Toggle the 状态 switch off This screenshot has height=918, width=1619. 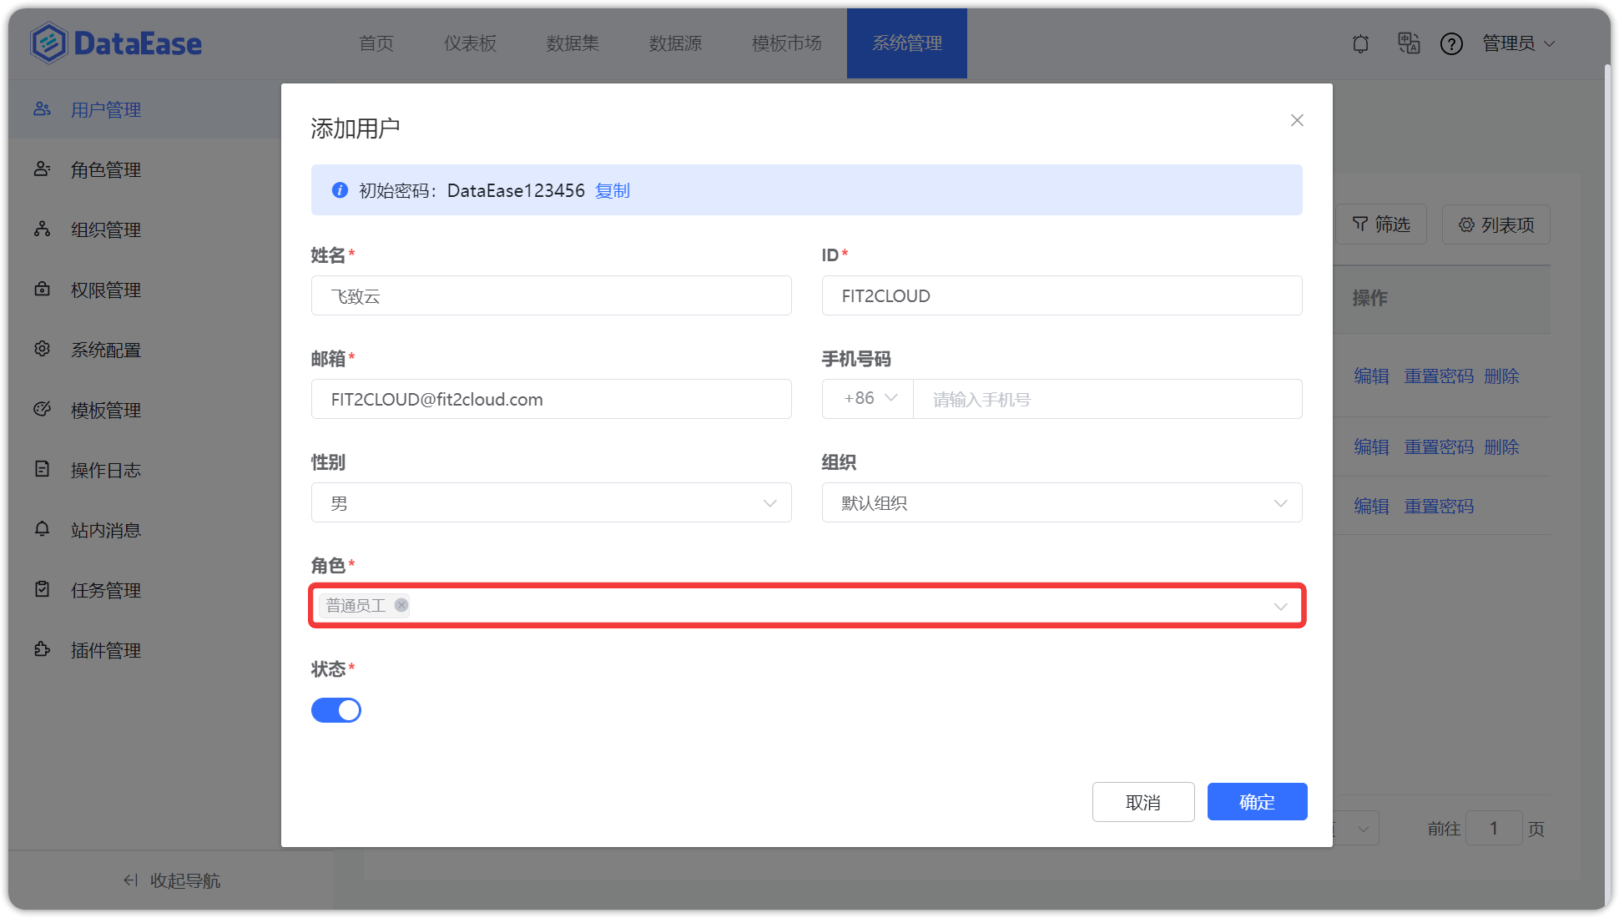click(x=336, y=710)
